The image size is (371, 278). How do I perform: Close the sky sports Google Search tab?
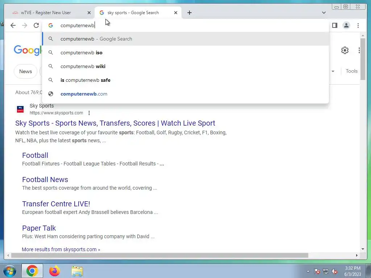(176, 13)
